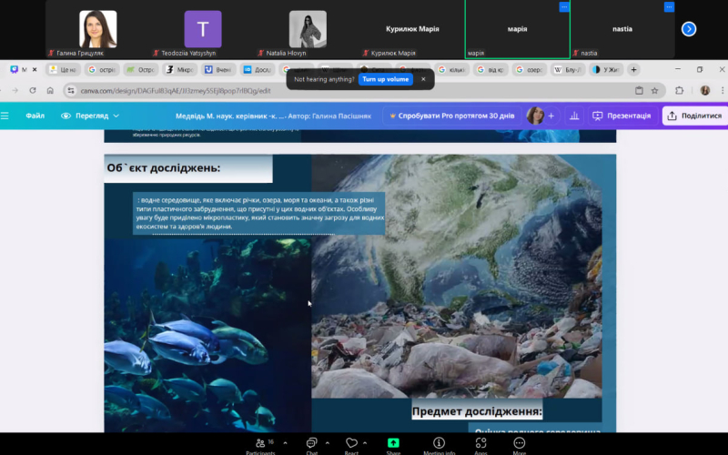This screenshot has width=728, height=455.
Task: Open options menu on марія video tile
Action: 563,7
